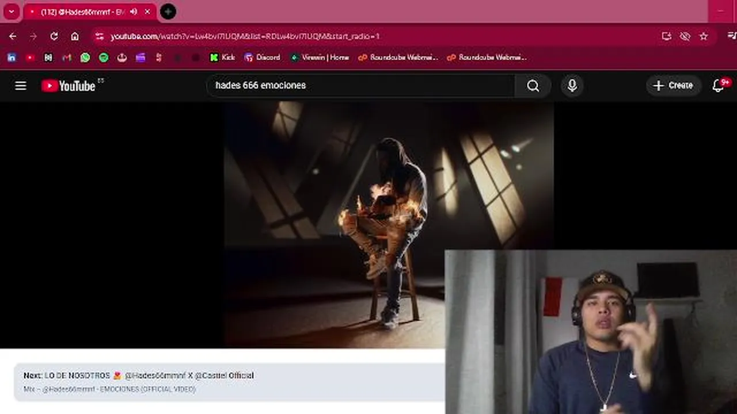This screenshot has height=414, width=737.
Task: Open the YouTube bookmark icon
Action: point(30,57)
